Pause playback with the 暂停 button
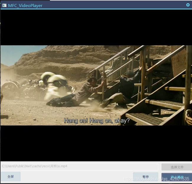The width and height of the screenshot is (192, 184). pyautogui.click(x=146, y=177)
